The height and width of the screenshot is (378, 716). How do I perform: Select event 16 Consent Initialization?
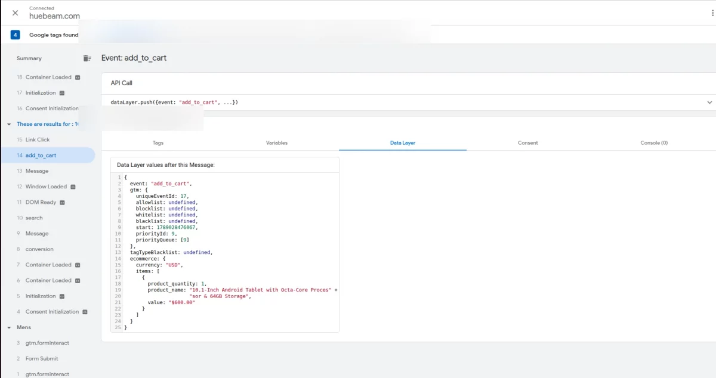click(48, 109)
